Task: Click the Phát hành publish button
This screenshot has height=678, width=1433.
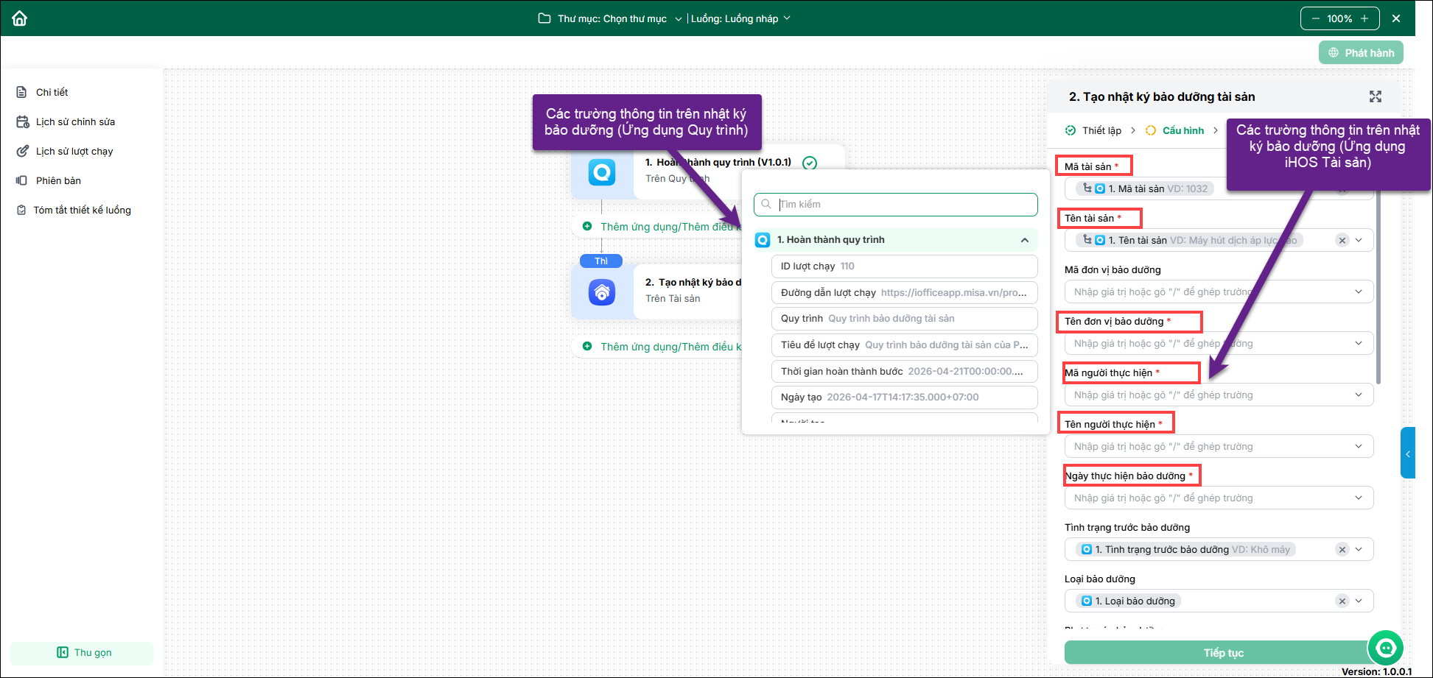Action: [1361, 53]
